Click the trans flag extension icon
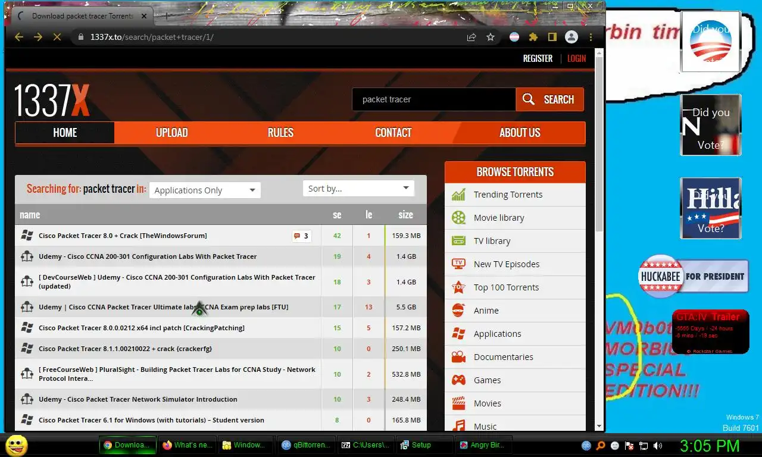 tap(514, 37)
